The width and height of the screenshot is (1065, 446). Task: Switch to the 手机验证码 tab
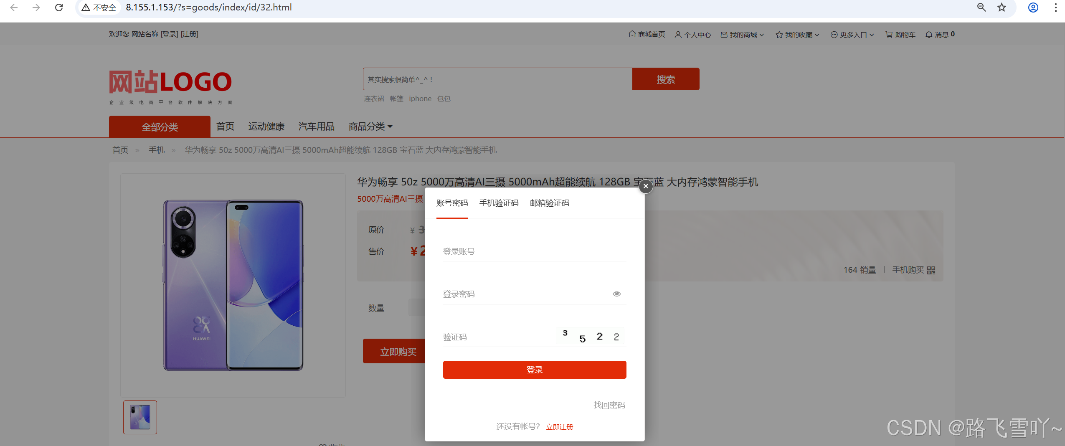(x=499, y=203)
